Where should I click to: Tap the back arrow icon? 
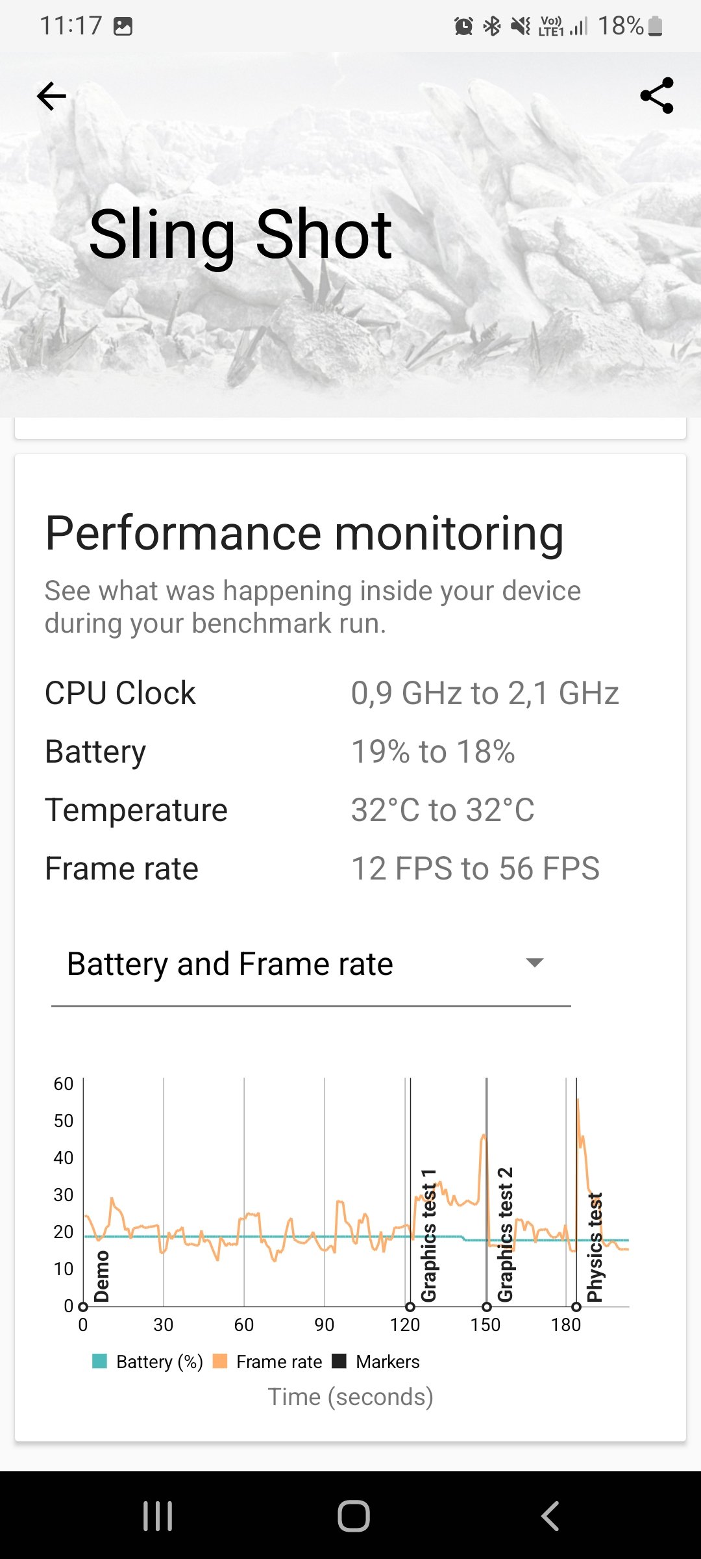pos(52,96)
